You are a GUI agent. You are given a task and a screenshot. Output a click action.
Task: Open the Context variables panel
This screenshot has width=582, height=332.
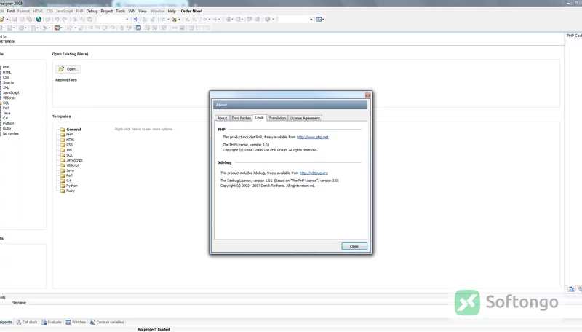click(x=106, y=322)
